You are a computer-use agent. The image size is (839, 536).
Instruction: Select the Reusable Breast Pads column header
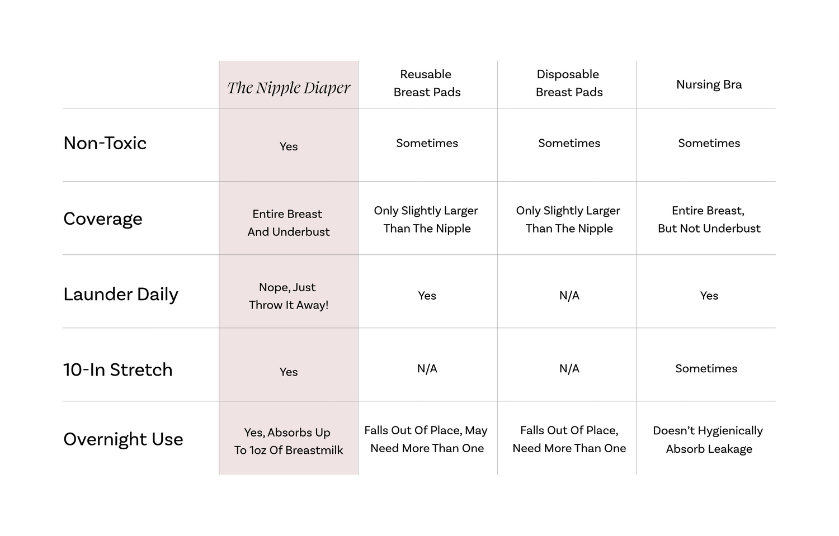(427, 83)
